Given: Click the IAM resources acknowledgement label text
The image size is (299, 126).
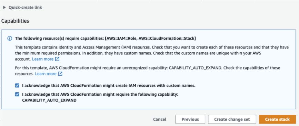Looking at the screenshot, I should pyautogui.click(x=109, y=86).
